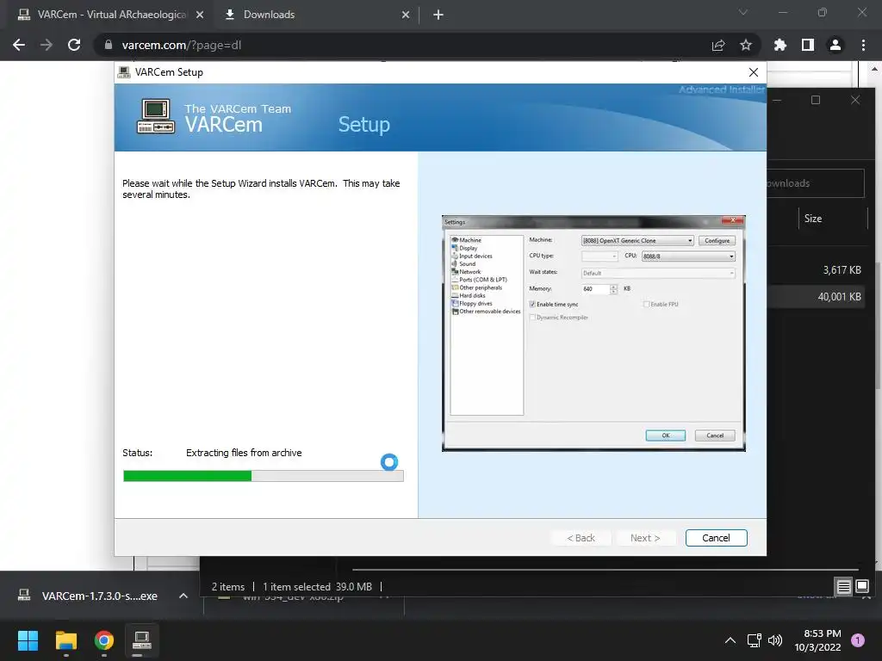Click the File Explorer search box
Image resolution: width=882 pixels, height=661 pixels.
(x=816, y=183)
